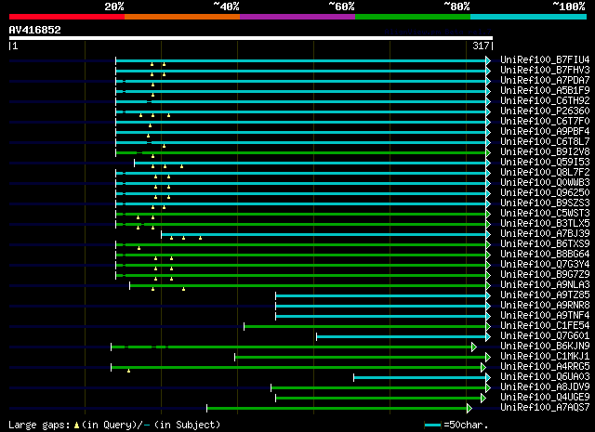Click the yellow gap marker in Large gaps legend

coord(76,425)
